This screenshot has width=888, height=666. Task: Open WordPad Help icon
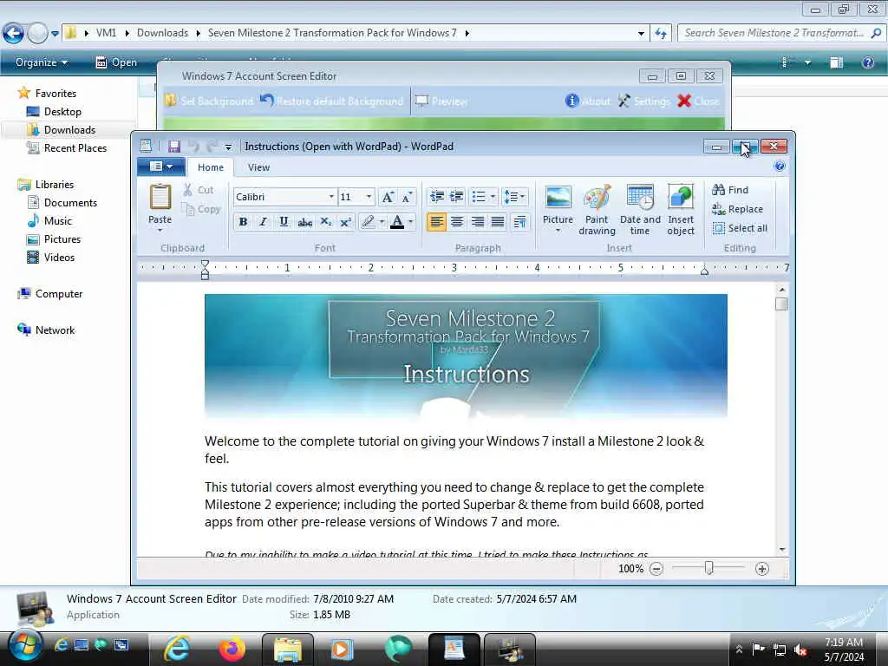(x=780, y=166)
